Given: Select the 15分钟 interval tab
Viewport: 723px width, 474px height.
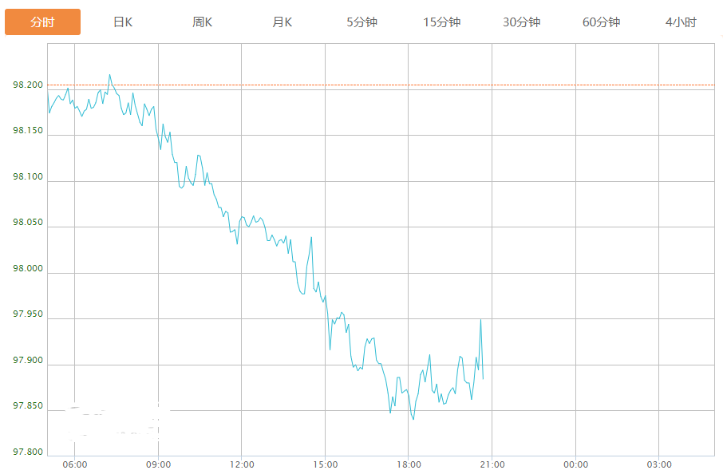Looking at the screenshot, I should tap(441, 22).
